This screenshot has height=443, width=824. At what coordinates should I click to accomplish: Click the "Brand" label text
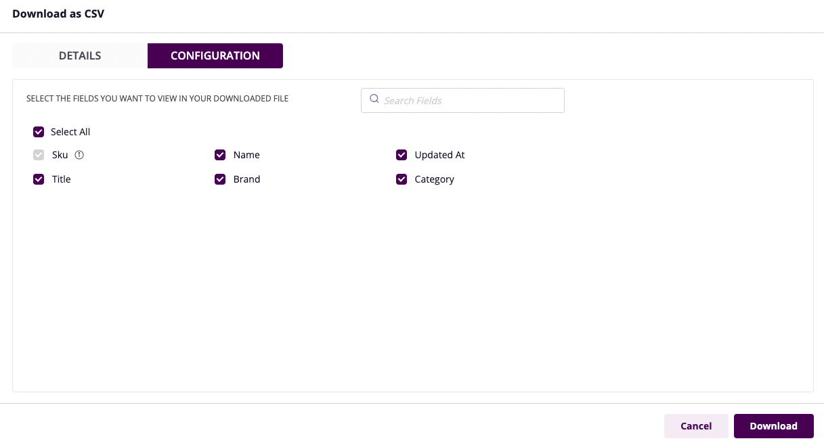pos(246,179)
